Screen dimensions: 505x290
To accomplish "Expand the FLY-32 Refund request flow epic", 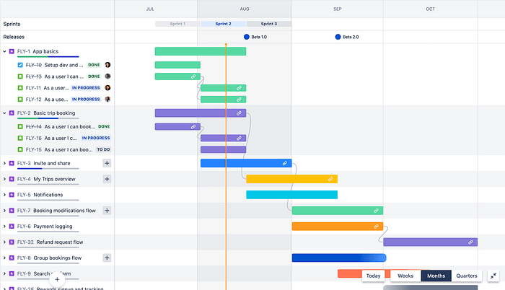I will [x=4, y=242].
